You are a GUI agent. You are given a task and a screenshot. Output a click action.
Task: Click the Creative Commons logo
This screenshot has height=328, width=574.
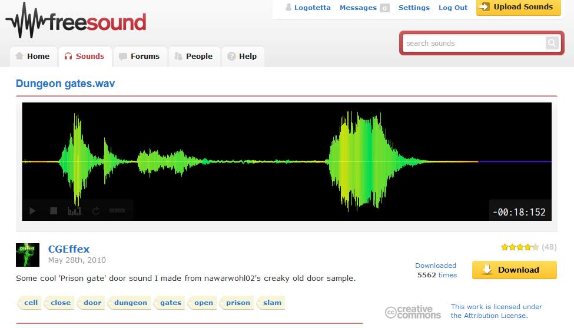point(413,312)
